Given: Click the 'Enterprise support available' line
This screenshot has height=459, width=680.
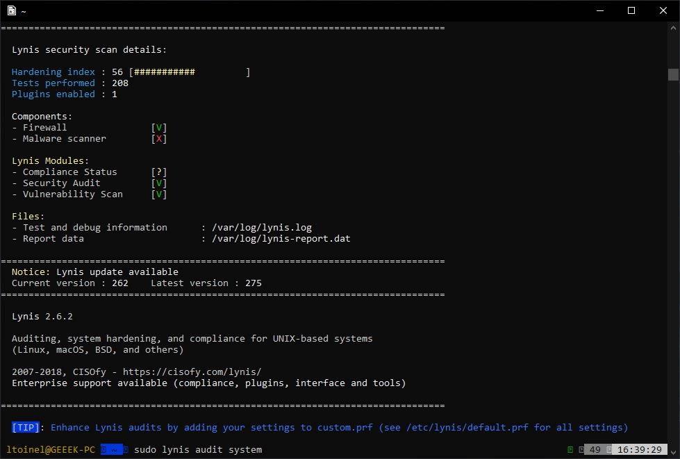Looking at the screenshot, I should click(x=208, y=383).
